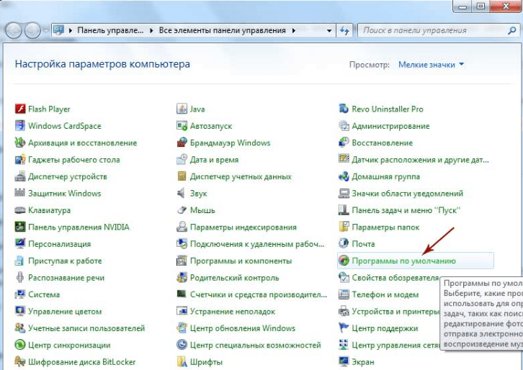Click Все элементы панели управления breadcrumb
Screen dimensions: 523x370
(x=222, y=30)
